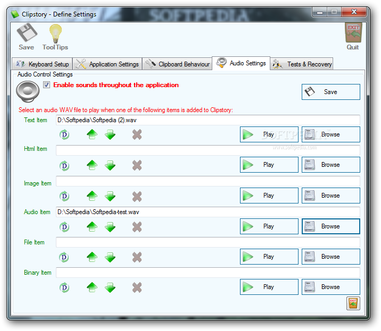
Task: Reset Image Item sound to default
Action: point(64,196)
